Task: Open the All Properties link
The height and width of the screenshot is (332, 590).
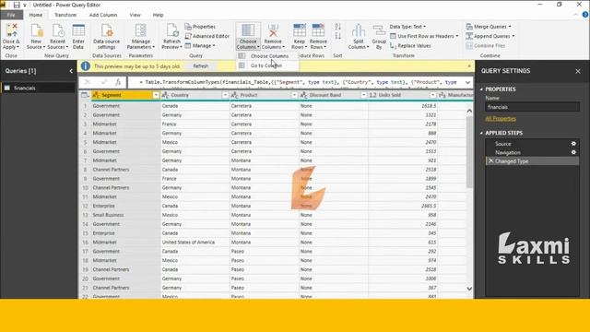Action: (x=501, y=119)
